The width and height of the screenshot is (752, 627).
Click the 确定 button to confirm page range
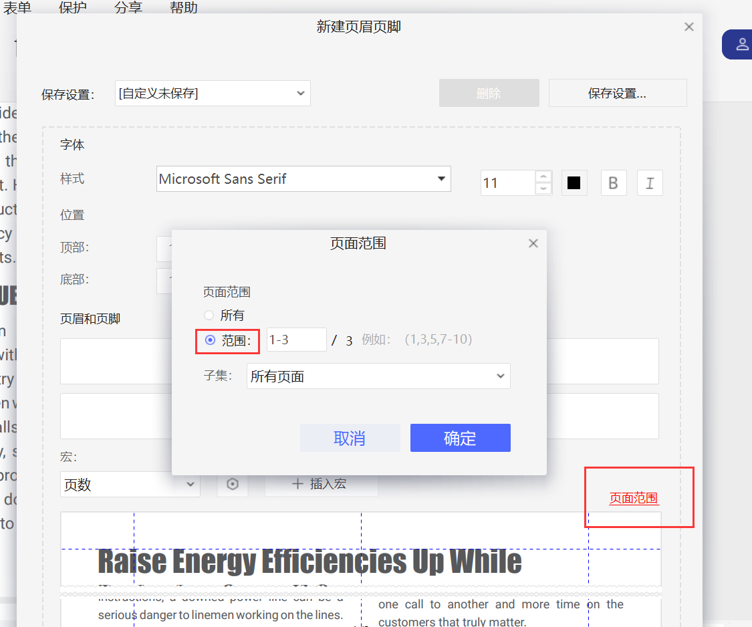[x=460, y=437]
